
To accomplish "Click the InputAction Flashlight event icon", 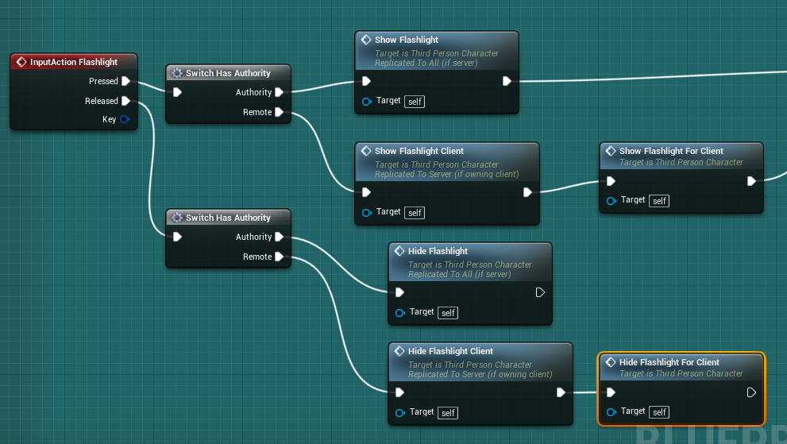I will tap(21, 62).
